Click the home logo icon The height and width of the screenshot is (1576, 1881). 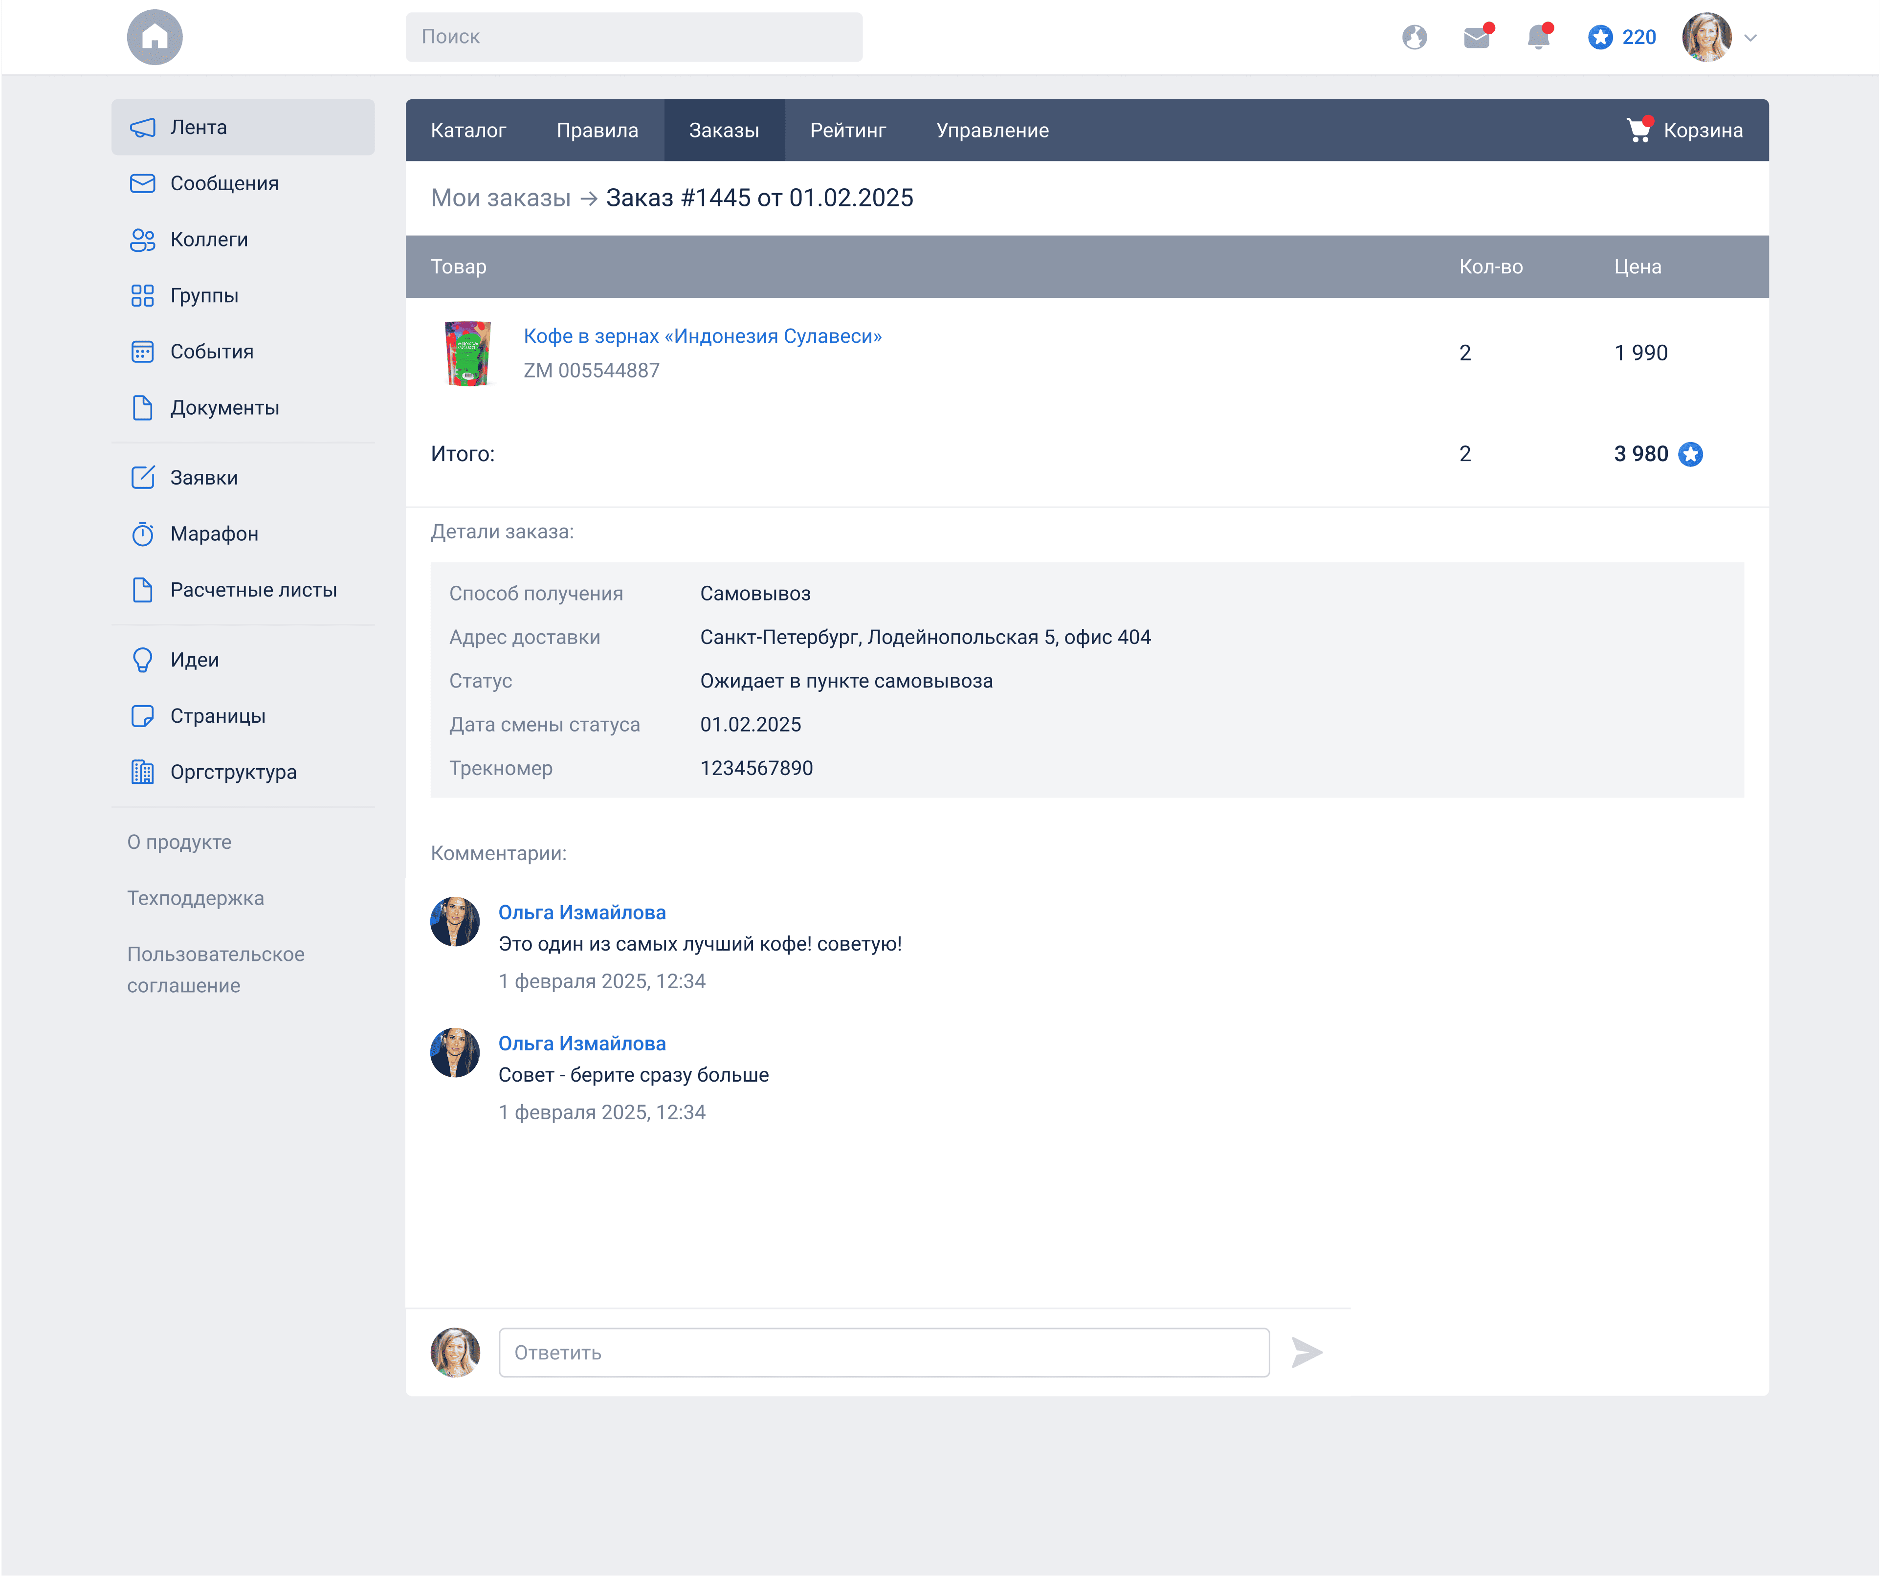[x=155, y=37]
